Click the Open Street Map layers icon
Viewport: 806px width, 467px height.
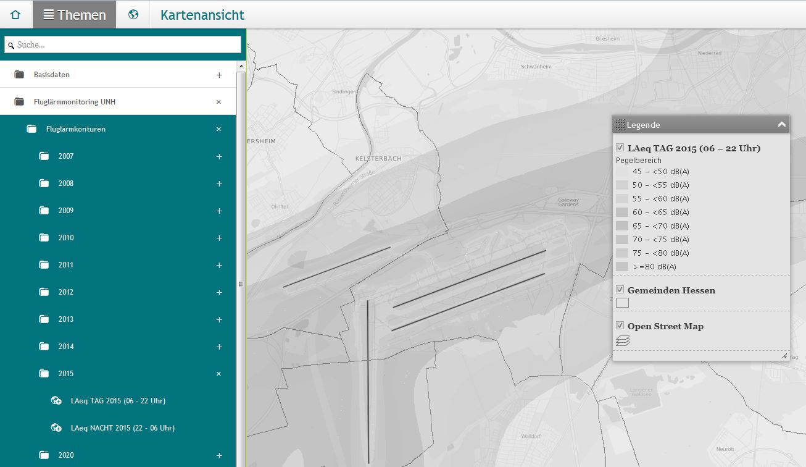(623, 340)
